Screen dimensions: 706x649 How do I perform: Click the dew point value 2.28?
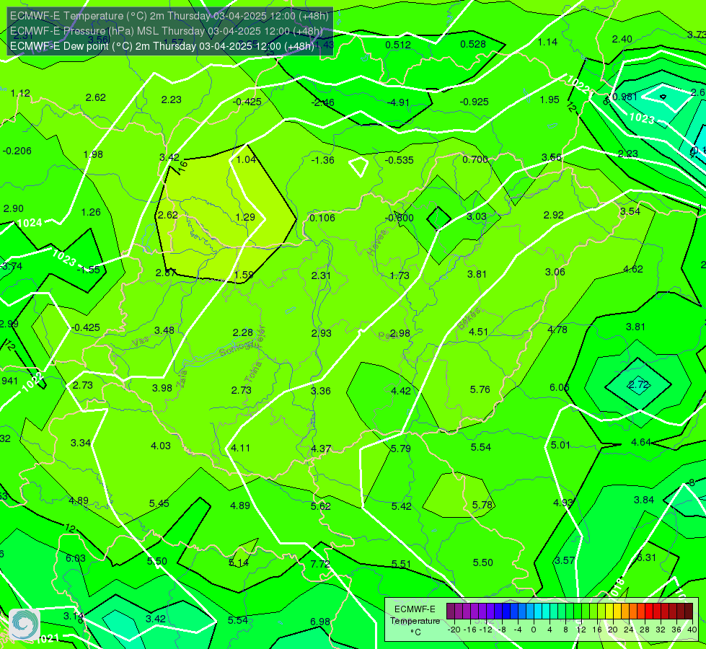click(243, 333)
